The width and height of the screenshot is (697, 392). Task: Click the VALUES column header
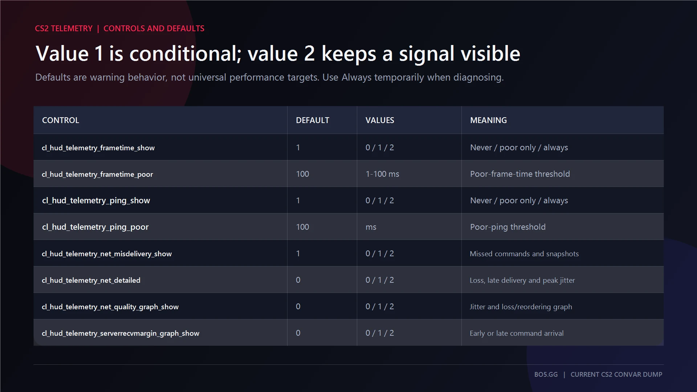pos(380,120)
